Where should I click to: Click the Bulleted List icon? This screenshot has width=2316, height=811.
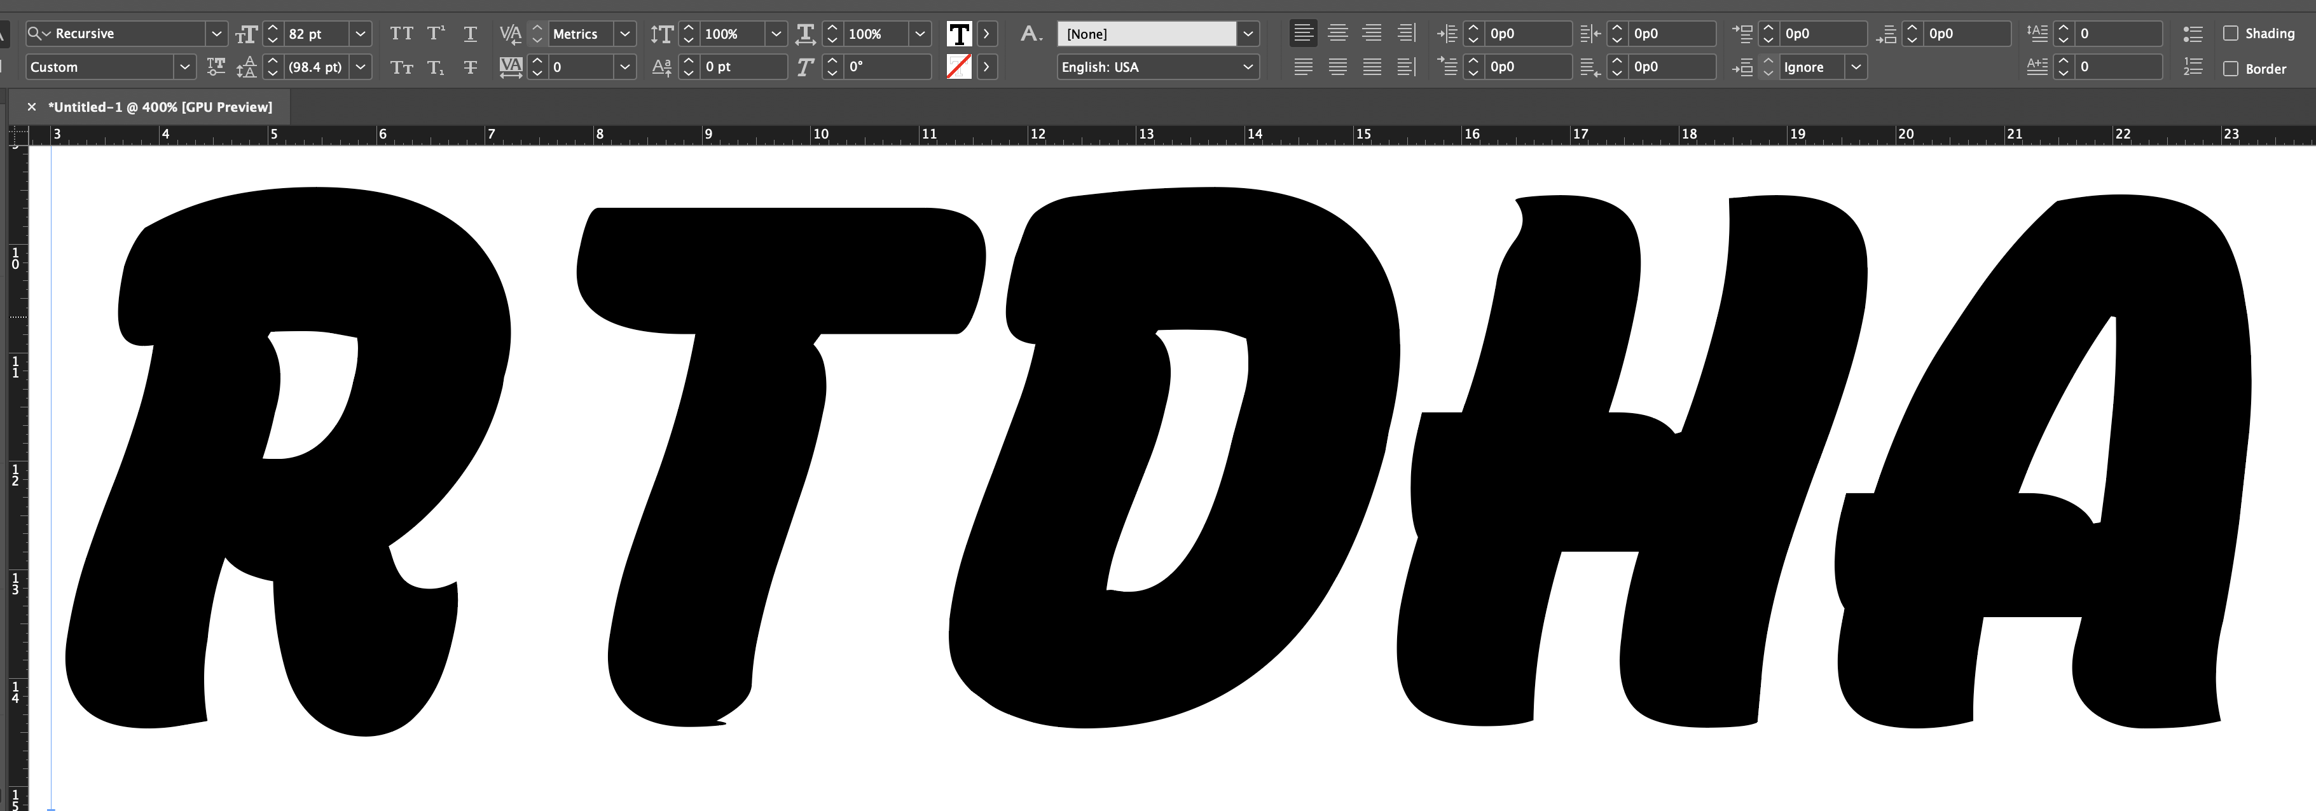click(x=2193, y=34)
